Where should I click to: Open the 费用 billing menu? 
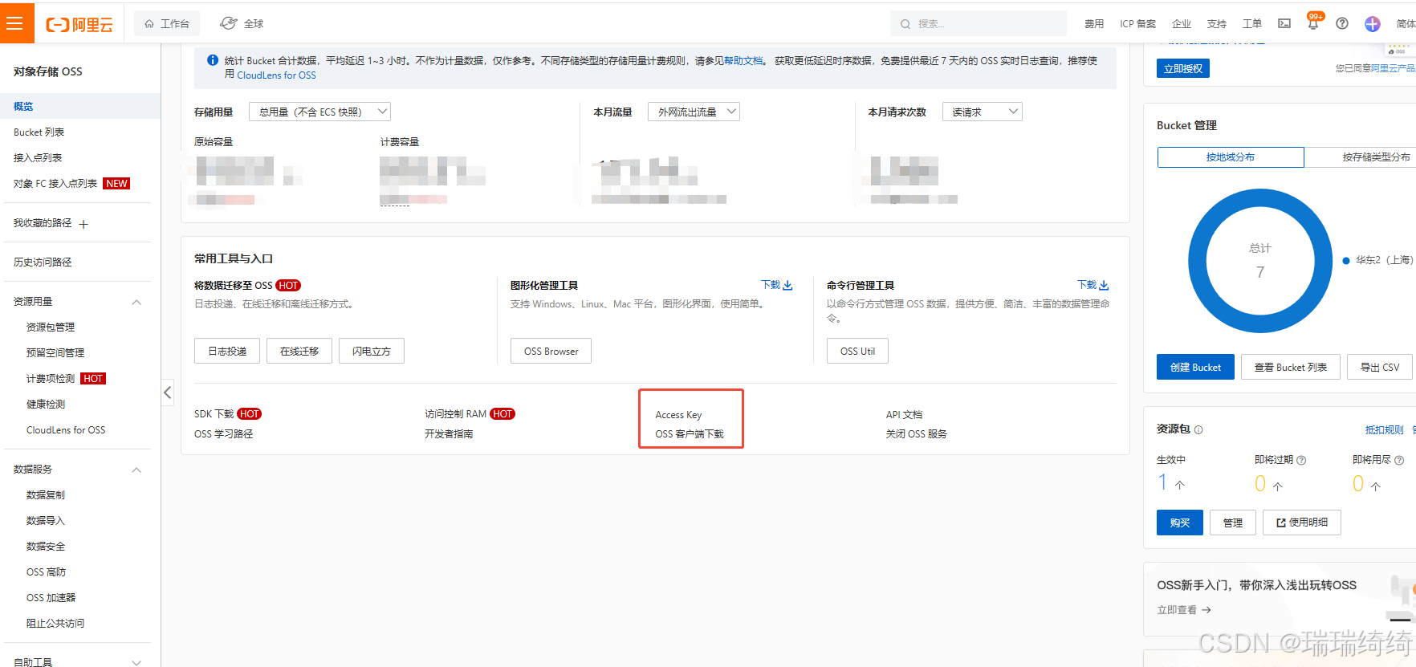(x=1094, y=24)
